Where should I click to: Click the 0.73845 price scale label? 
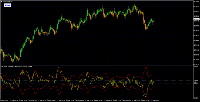click(x=196, y=60)
